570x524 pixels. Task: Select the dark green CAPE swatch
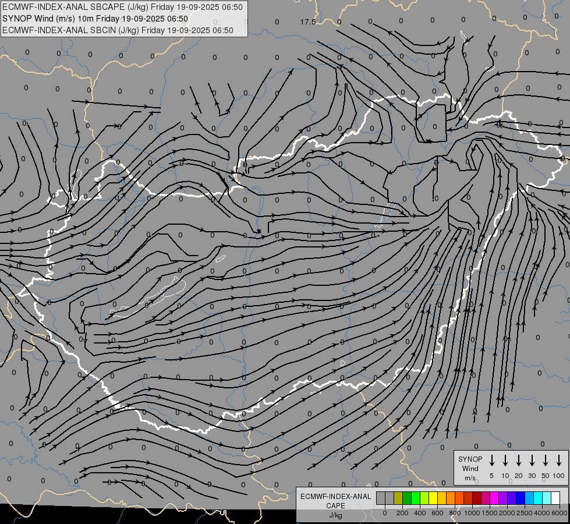(407, 498)
